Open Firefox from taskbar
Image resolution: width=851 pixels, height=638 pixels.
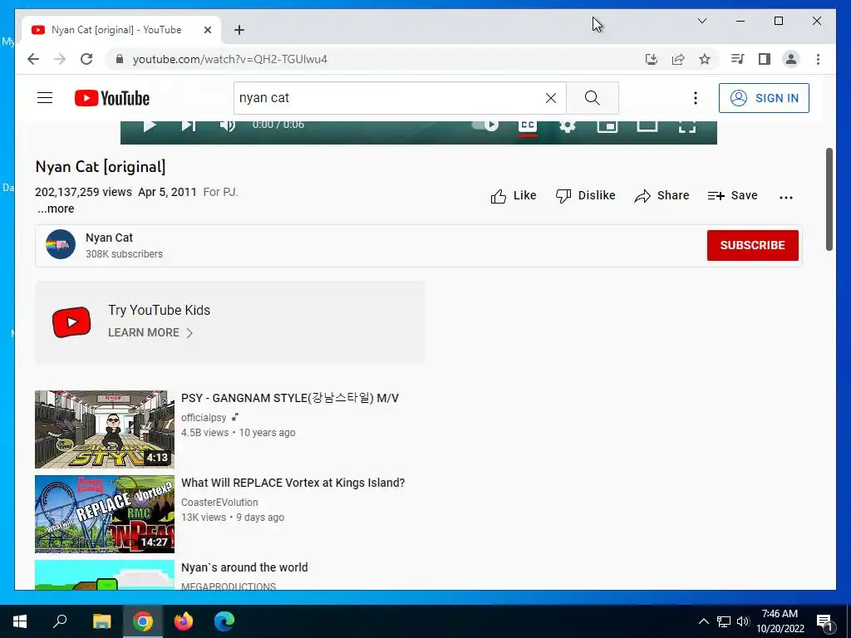184,621
